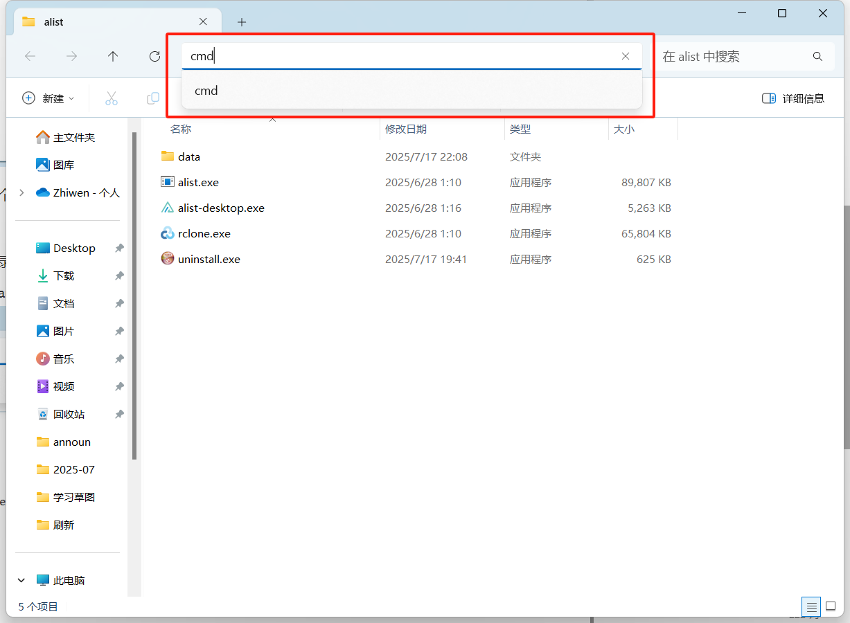This screenshot has width=850, height=623.
Task: Open 图库 in sidebar
Action: pyautogui.click(x=55, y=165)
